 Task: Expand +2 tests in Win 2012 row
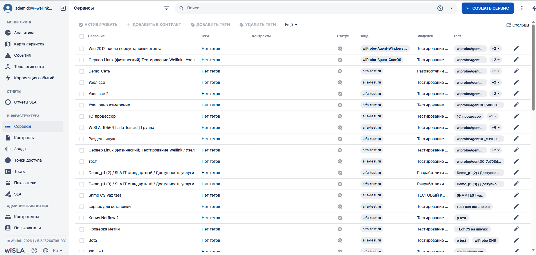tap(496, 49)
